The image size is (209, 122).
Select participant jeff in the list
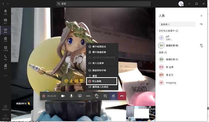181,38
